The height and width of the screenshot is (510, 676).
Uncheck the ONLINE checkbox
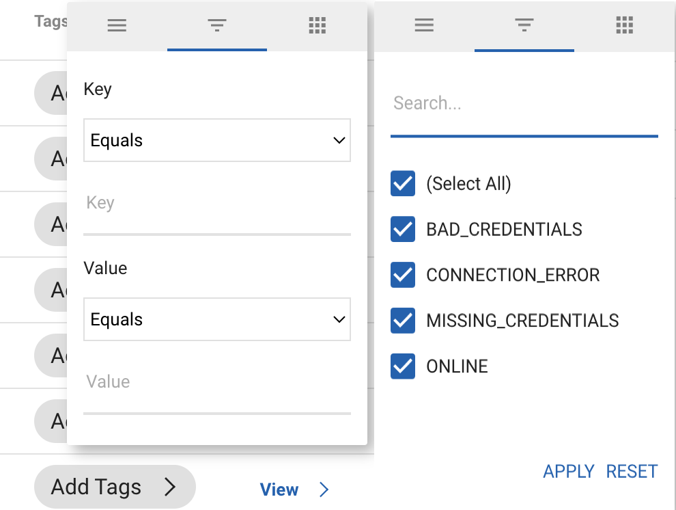click(403, 366)
